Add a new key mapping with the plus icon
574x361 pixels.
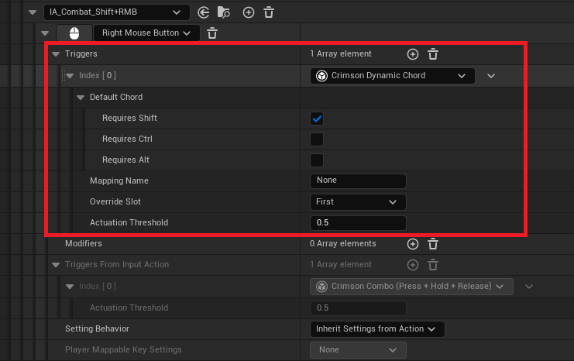(x=248, y=13)
